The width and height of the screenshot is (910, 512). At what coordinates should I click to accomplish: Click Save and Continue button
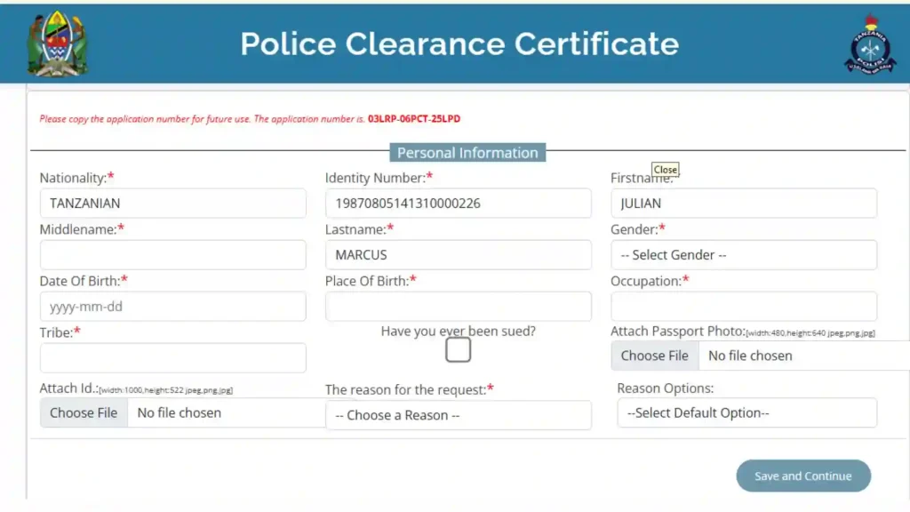click(x=803, y=476)
